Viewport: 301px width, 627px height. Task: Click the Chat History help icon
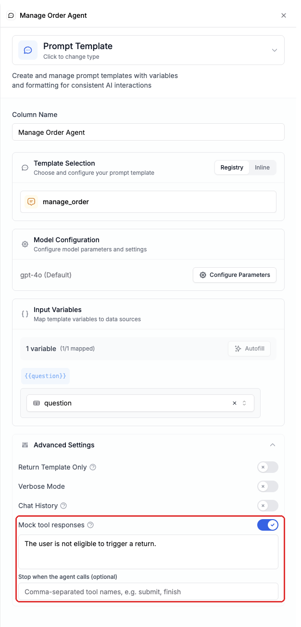[x=63, y=506]
